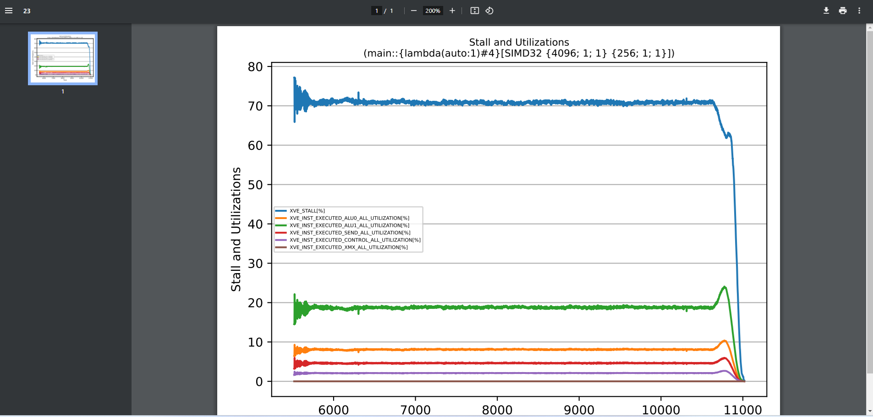Download the PDF file
The width and height of the screenshot is (873, 417).
point(826,11)
